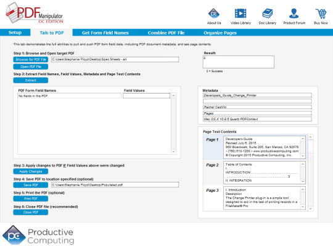Click the target PDF path input field
The image size is (333, 246).
click(x=115, y=59)
